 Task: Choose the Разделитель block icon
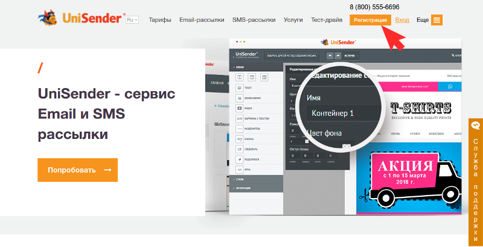tap(239, 129)
